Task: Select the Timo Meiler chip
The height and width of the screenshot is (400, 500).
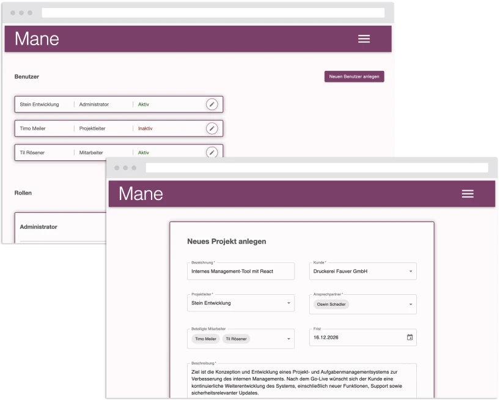Action: click(205, 339)
